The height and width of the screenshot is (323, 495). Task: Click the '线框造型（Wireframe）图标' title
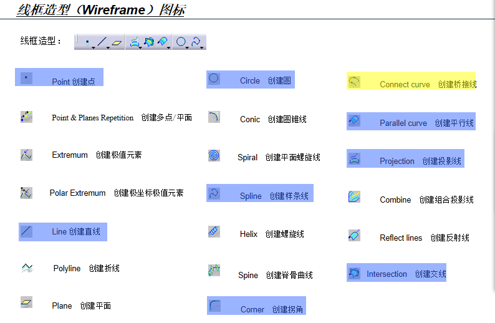(x=101, y=10)
